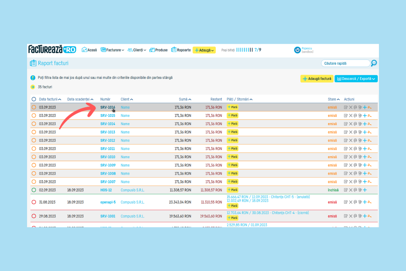Click the magnifier search icon
Image resolution: width=406 pixels, height=271 pixels.
pyautogui.click(x=374, y=63)
